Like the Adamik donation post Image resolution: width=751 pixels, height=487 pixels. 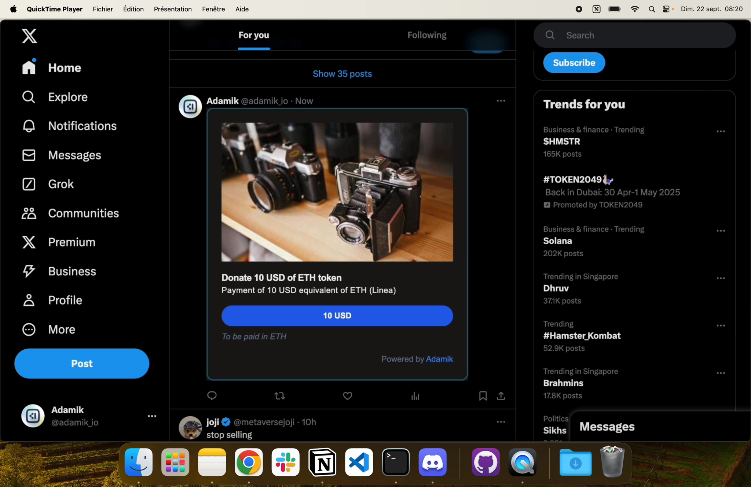point(348,395)
